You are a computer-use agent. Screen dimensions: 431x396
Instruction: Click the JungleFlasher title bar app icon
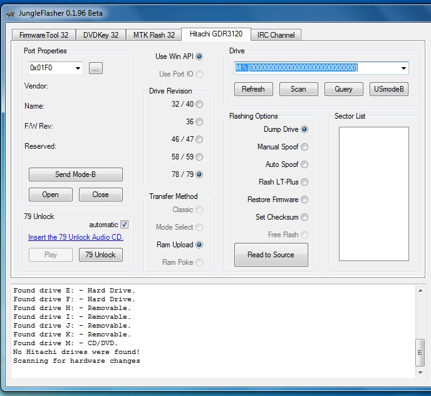coord(11,13)
